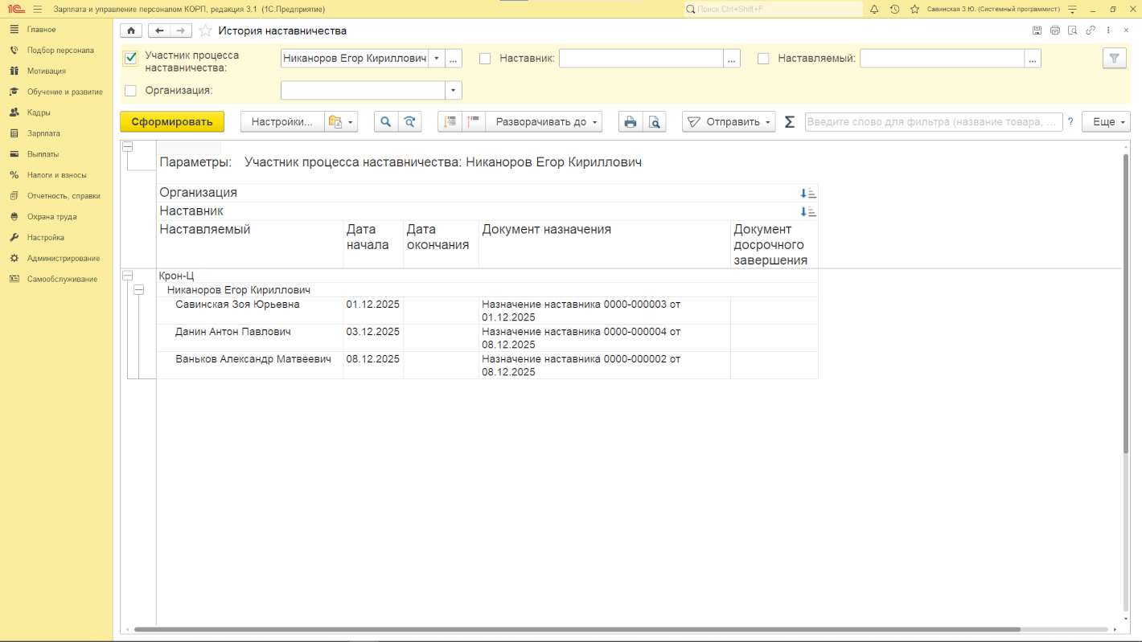Open the Настройки... button
The width and height of the screenshot is (1142, 642).
pos(281,122)
